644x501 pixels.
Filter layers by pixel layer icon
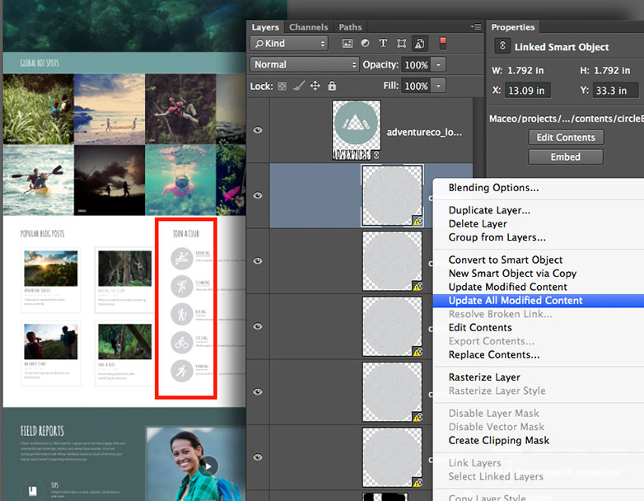(347, 43)
